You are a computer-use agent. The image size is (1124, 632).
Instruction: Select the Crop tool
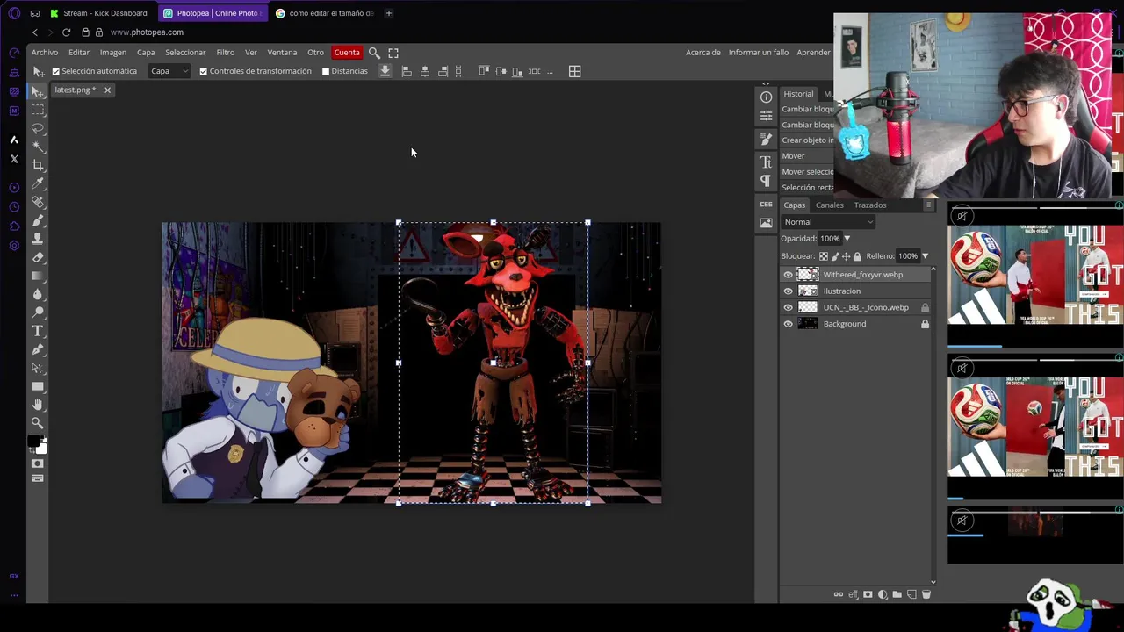38,165
